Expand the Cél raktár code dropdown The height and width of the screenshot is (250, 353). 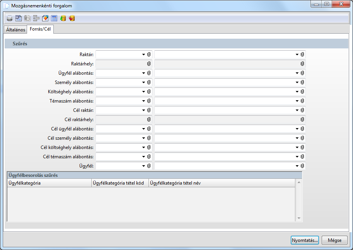(x=143, y=110)
